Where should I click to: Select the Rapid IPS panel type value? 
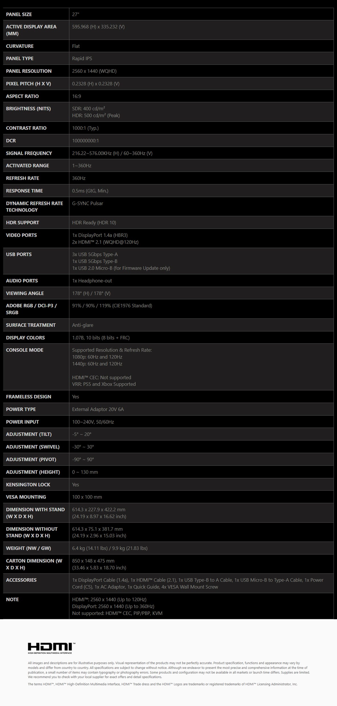pos(82,58)
